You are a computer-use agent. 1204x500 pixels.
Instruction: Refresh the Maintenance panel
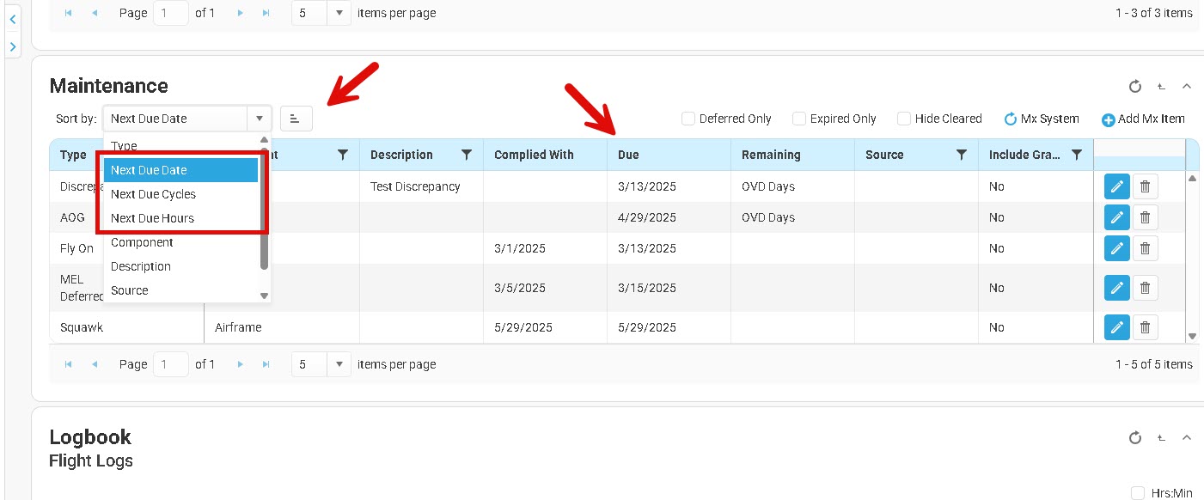[x=1134, y=86]
